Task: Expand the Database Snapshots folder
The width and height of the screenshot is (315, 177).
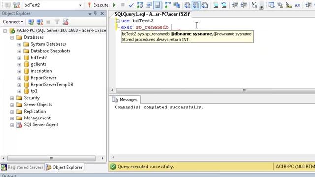Action: [19, 51]
